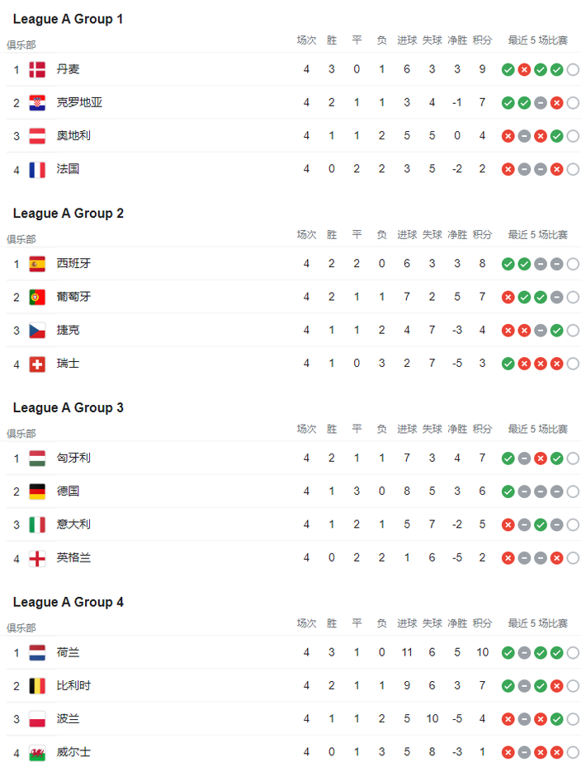
Task: Click Denmark's red loss result icon
Action: click(524, 70)
